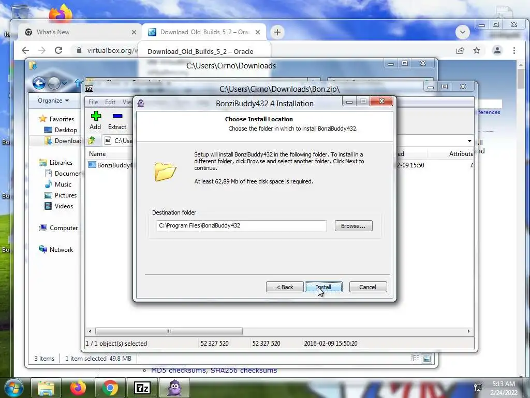Click the up-folder icon in 7-Zip address bar

pyautogui.click(x=92, y=140)
